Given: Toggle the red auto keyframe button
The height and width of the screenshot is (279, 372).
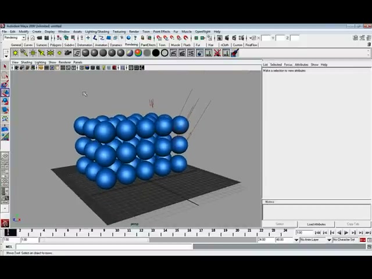Looking at the screenshot, I should click(363, 240).
